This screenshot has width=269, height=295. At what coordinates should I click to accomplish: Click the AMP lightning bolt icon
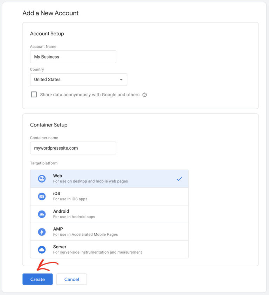click(42, 232)
